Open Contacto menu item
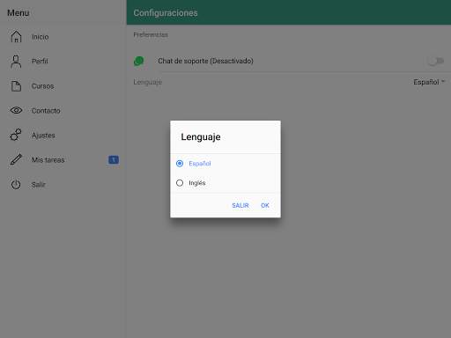Viewport: 451px width, 338px height. (x=63, y=111)
